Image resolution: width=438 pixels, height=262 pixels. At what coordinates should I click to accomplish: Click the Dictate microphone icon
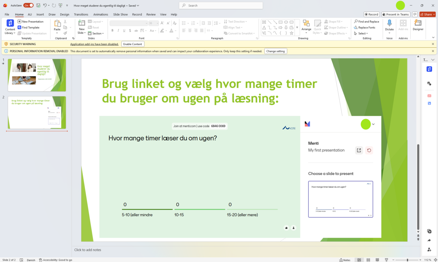click(x=389, y=23)
